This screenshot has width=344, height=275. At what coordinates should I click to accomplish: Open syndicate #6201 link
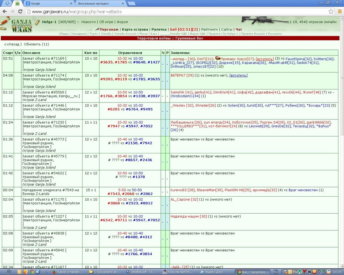(114, 109)
